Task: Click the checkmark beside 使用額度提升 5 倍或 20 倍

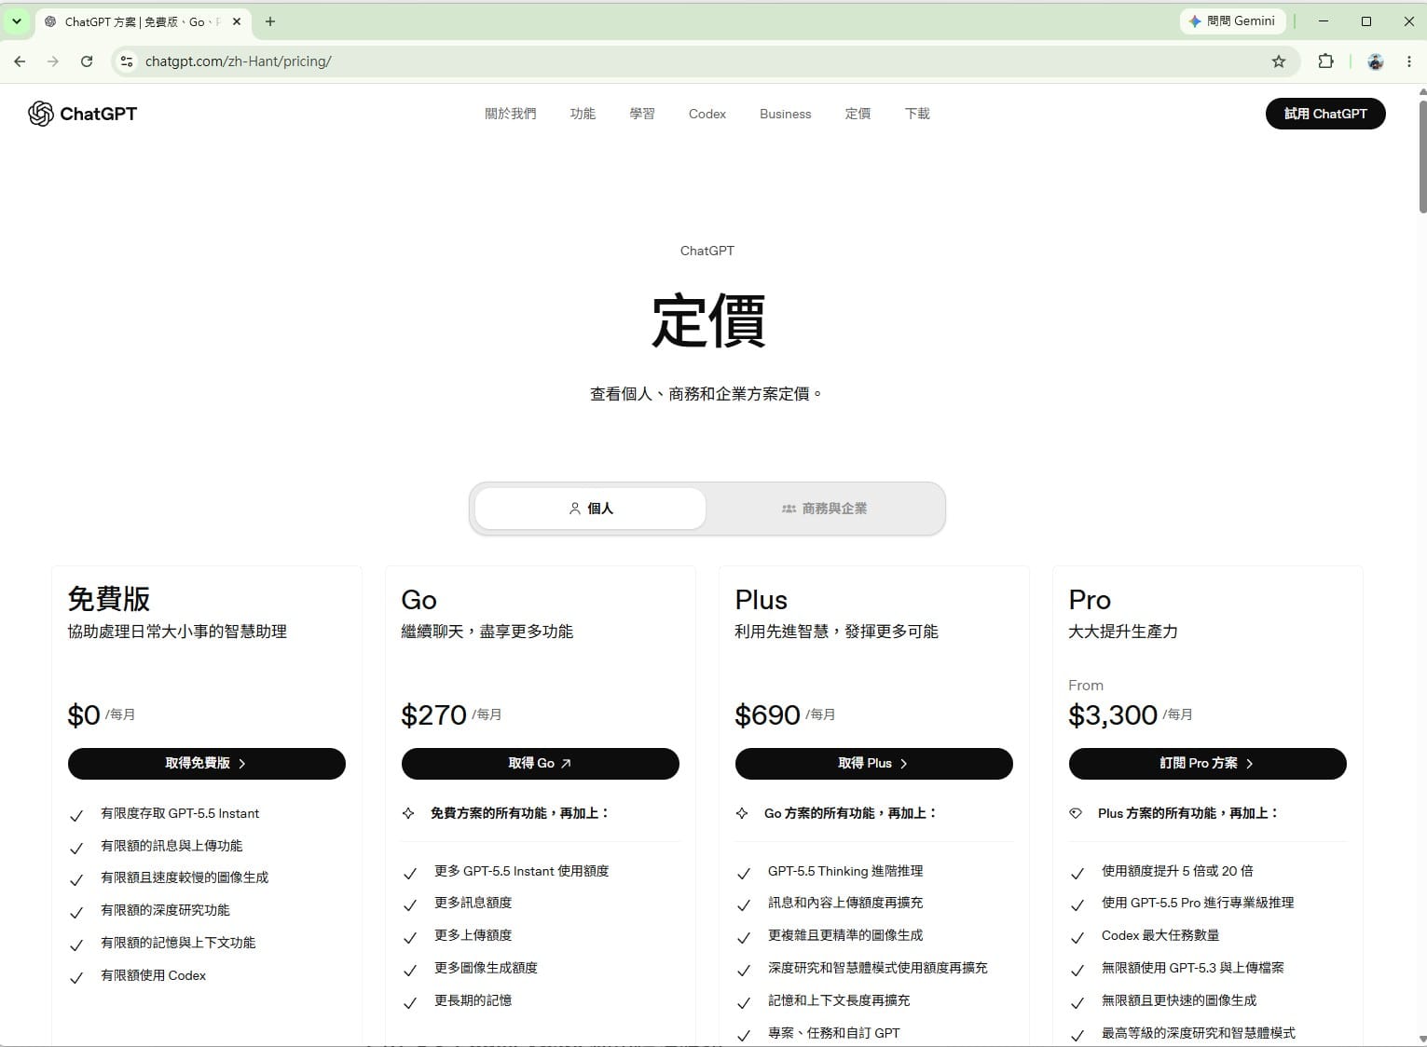Action: coord(1077,873)
